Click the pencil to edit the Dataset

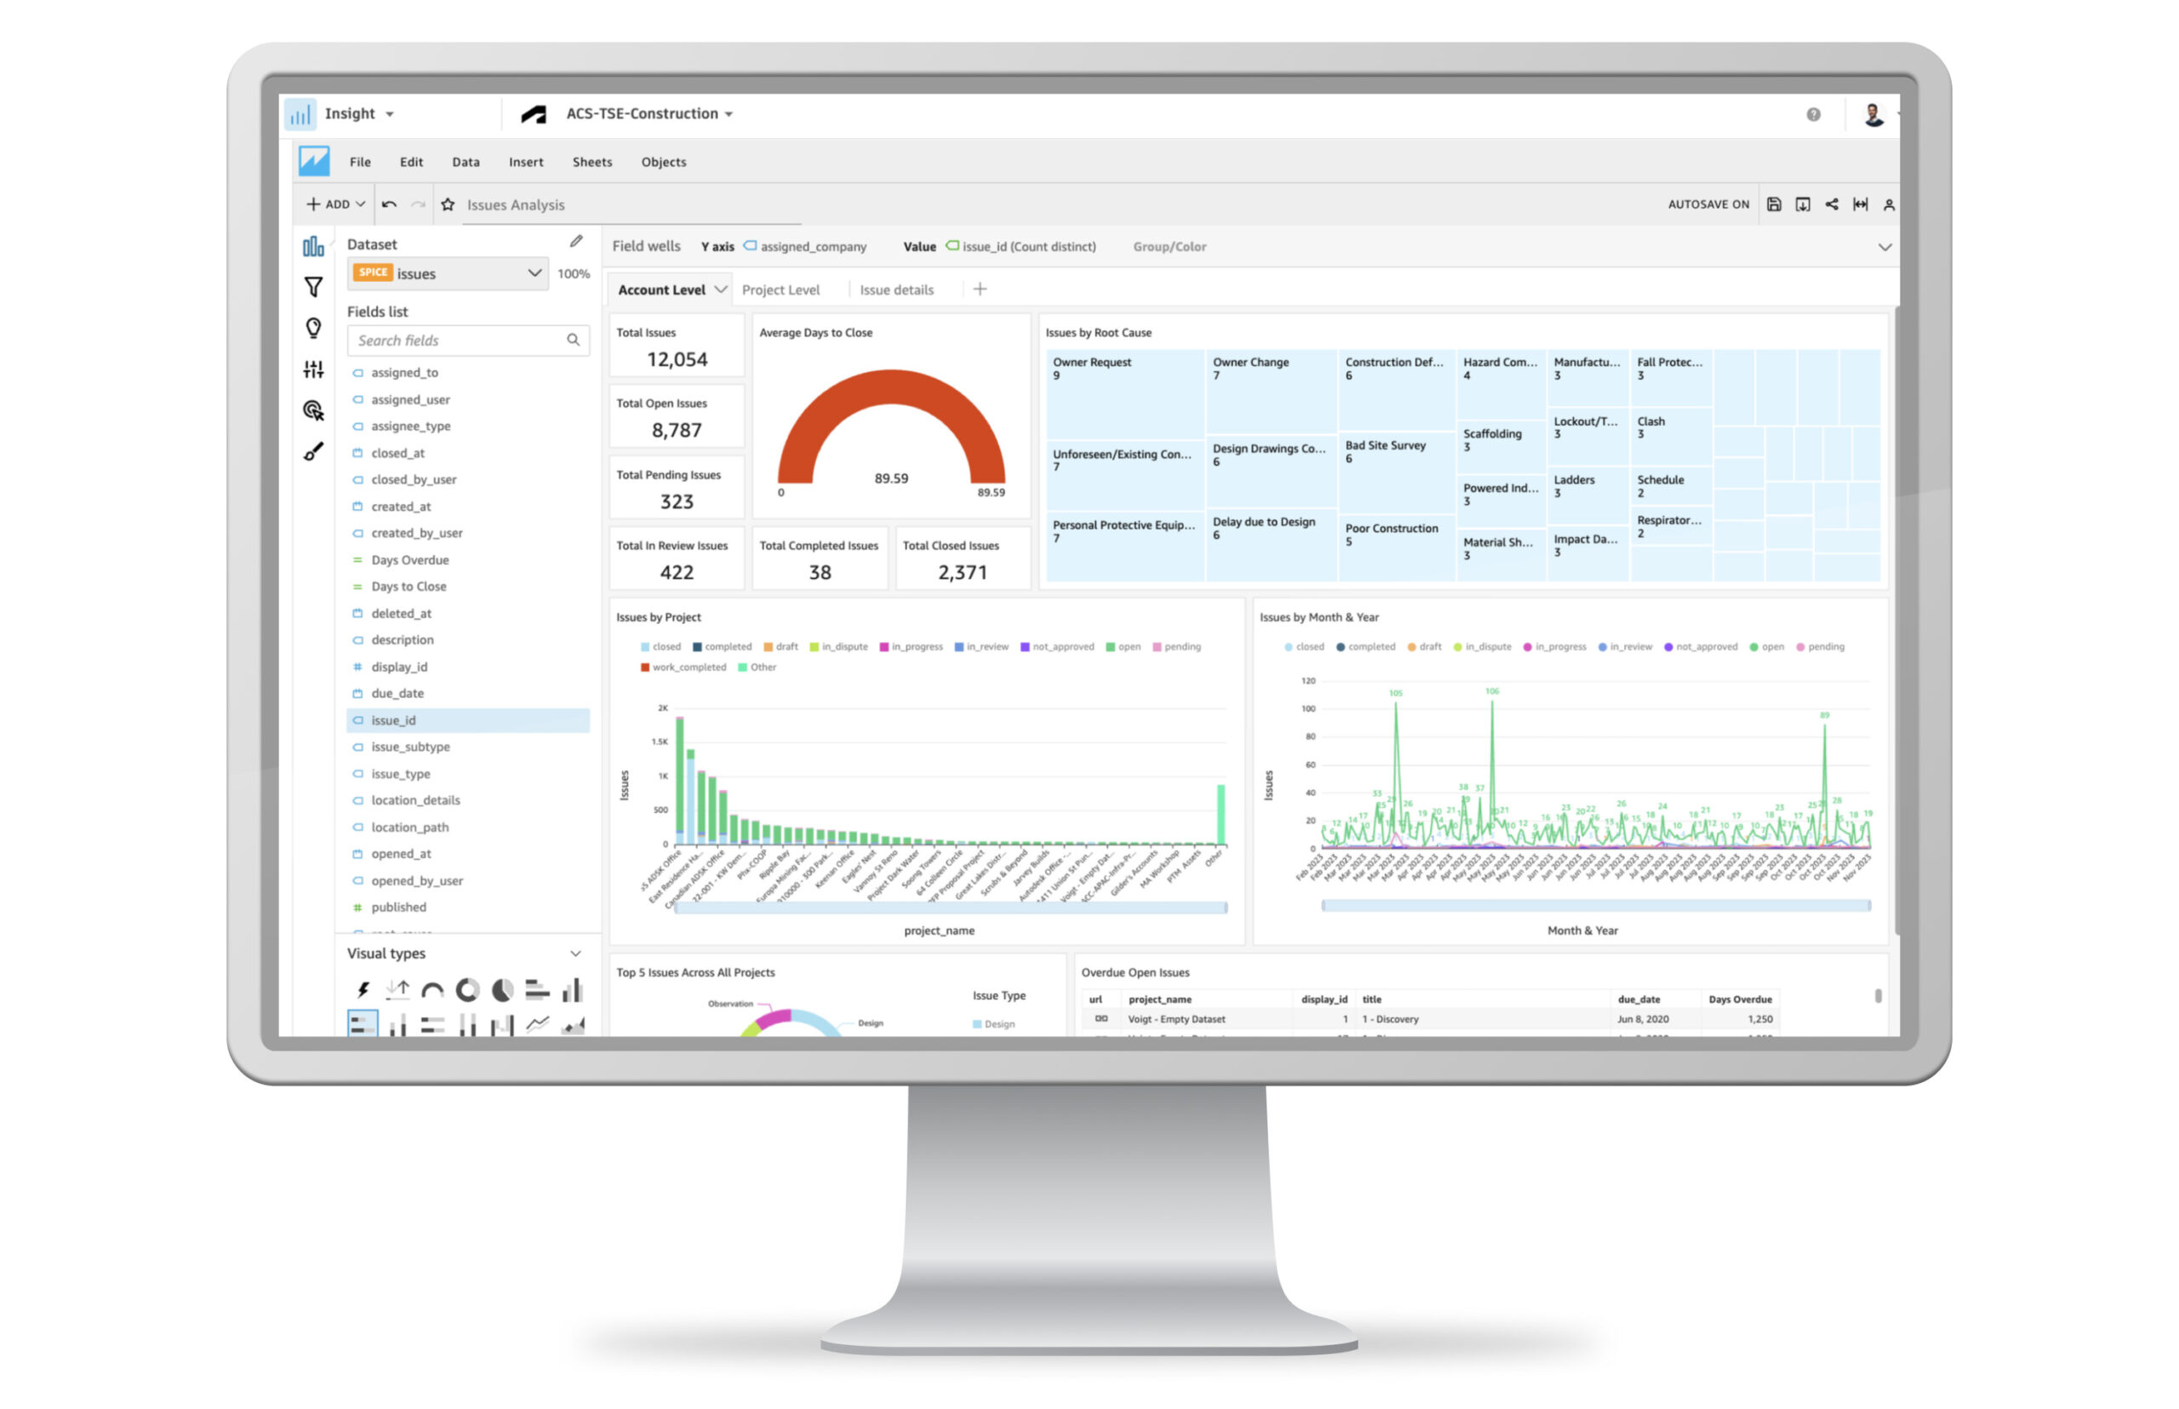[575, 242]
